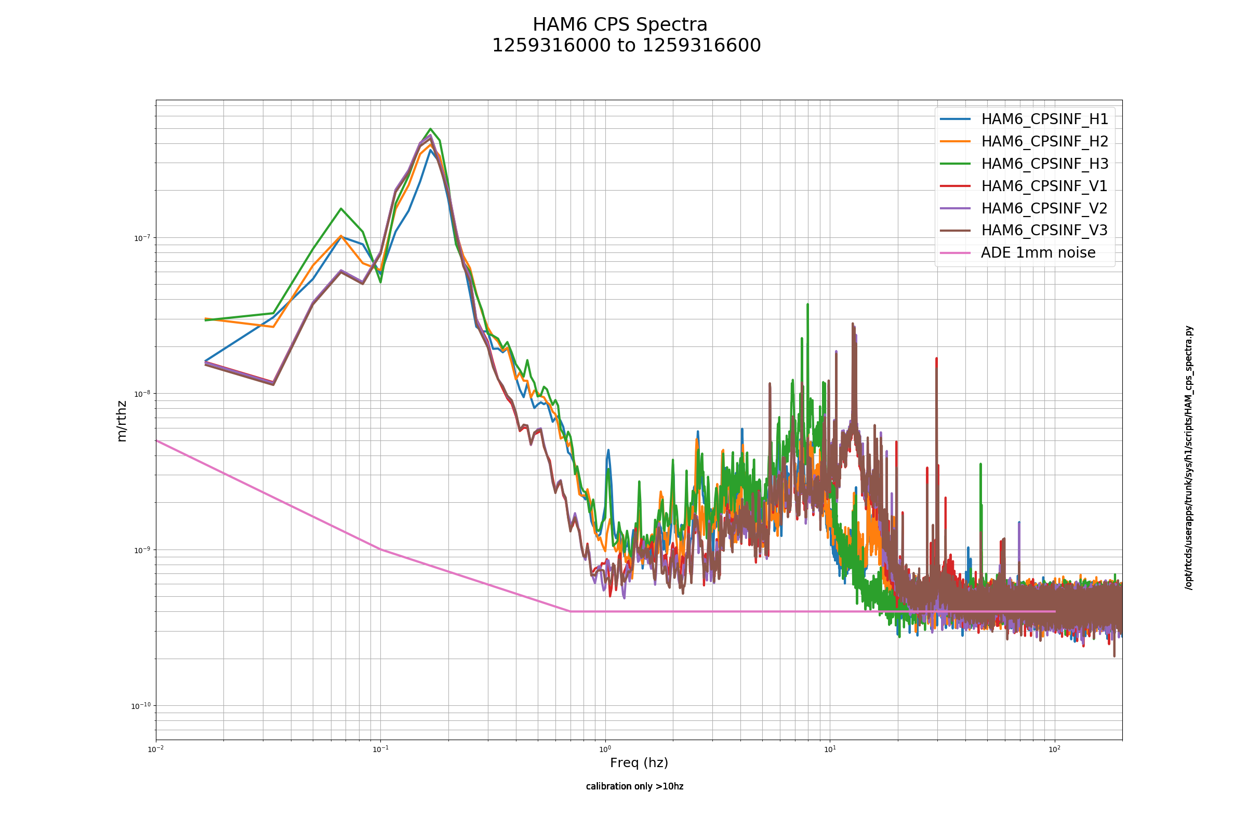Click the GPS time range subtitle
The width and height of the screenshot is (1247, 831).
[626, 46]
